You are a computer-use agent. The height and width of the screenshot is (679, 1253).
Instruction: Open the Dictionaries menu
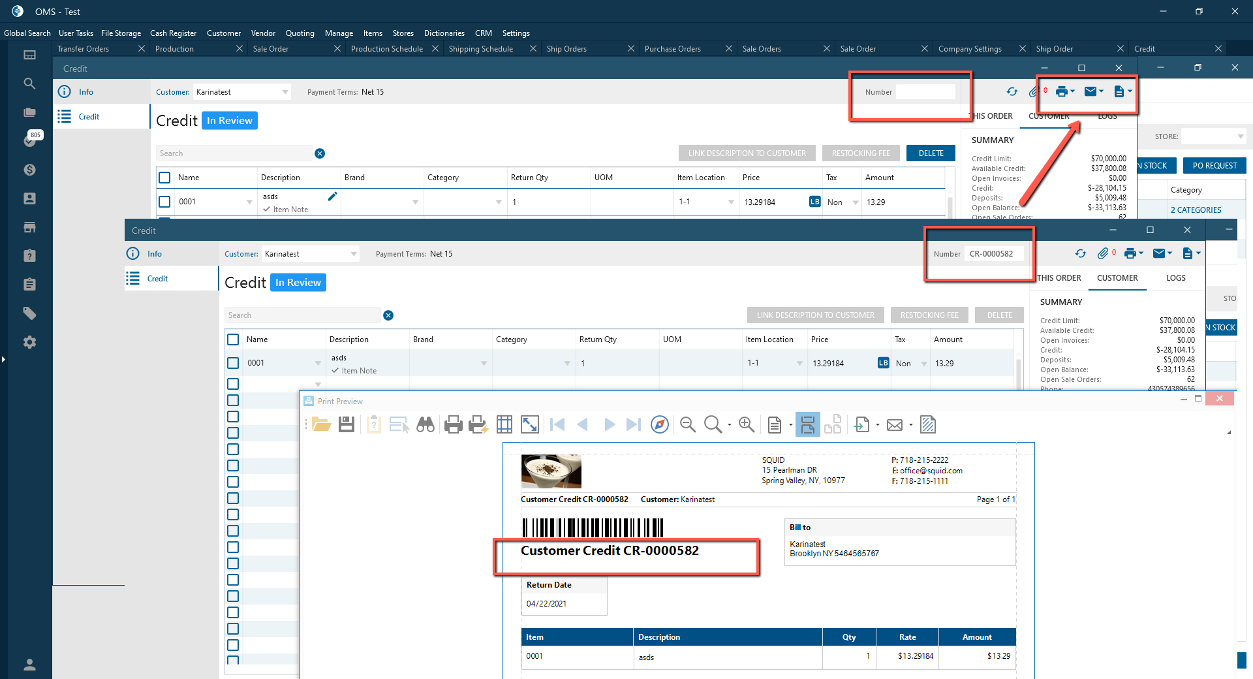click(444, 33)
